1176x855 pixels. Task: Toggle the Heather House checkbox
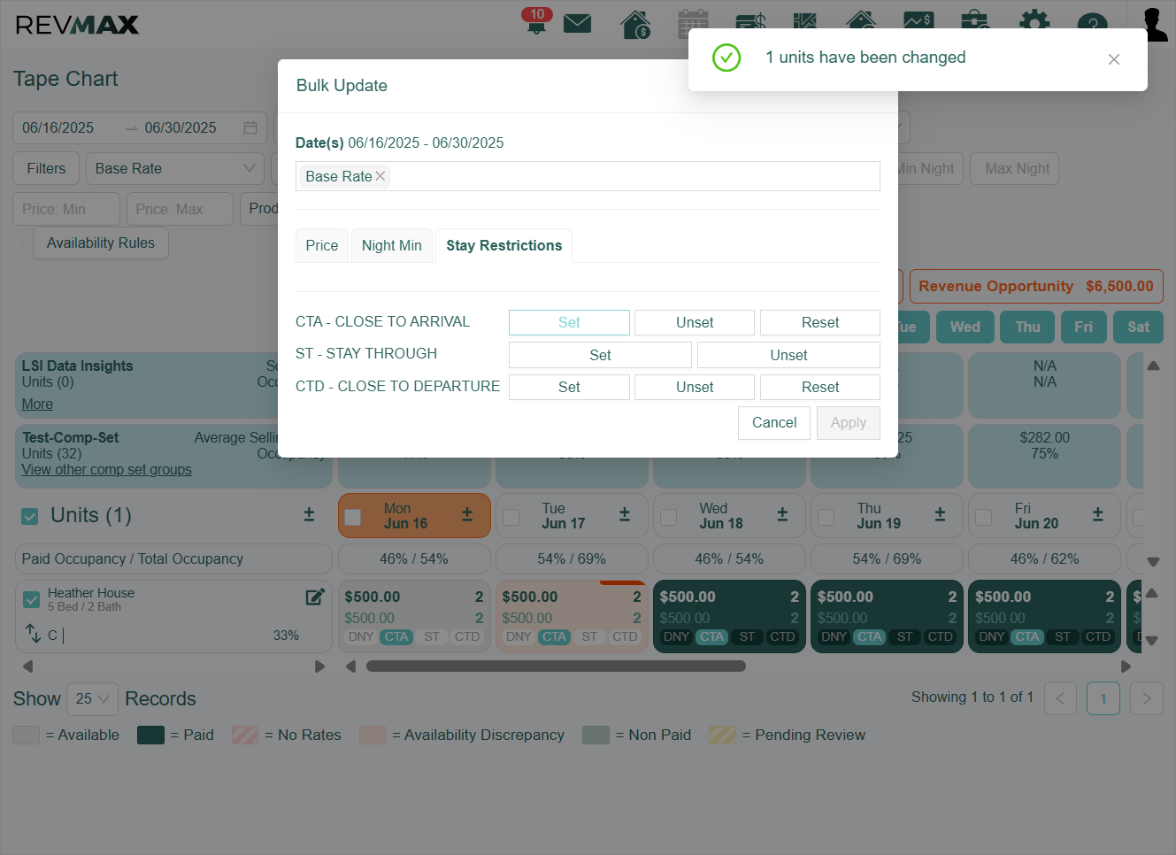pyautogui.click(x=32, y=599)
